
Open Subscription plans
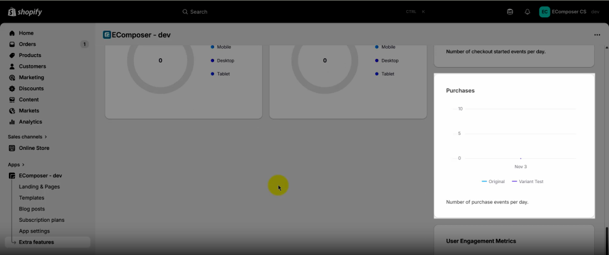pos(42,220)
